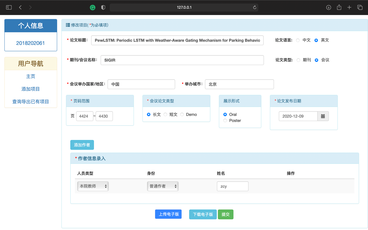Reload the page with refresh icon
The width and height of the screenshot is (368, 230).
coord(255,8)
